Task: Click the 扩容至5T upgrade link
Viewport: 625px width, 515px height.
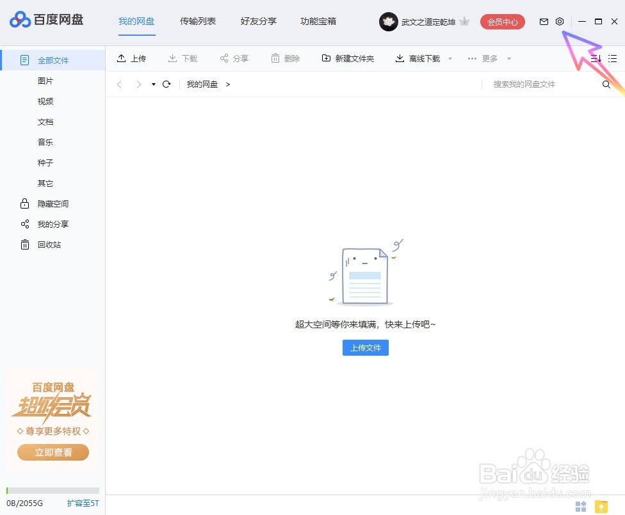Action: [x=83, y=503]
